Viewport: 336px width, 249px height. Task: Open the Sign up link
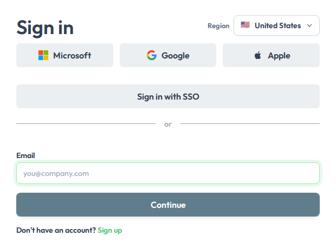coord(109,231)
